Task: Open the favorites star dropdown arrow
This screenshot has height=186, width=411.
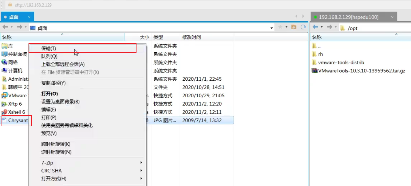Action: tap(286, 27)
